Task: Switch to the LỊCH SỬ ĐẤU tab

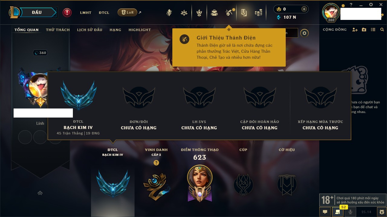Action: [89, 30]
